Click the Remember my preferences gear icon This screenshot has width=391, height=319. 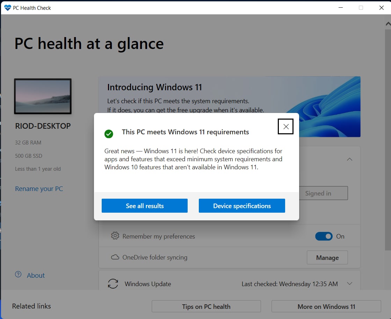[115, 236]
